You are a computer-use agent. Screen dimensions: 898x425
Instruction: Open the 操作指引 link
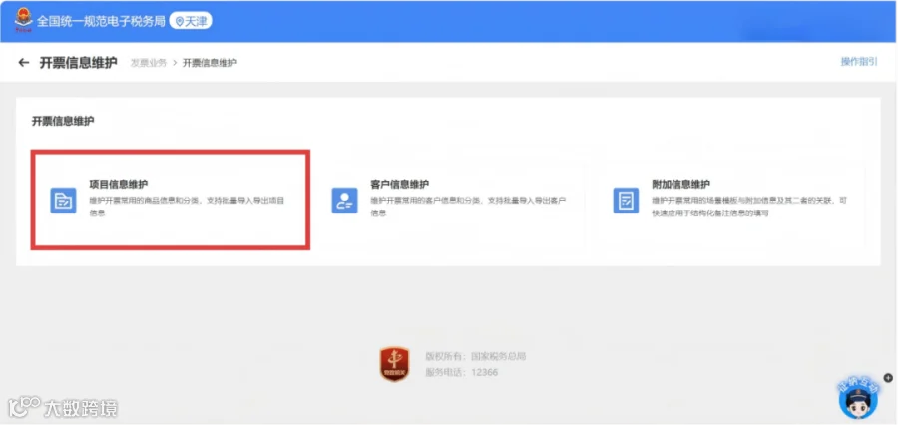(858, 62)
